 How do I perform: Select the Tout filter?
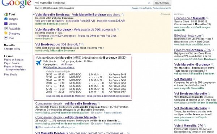click(12, 14)
